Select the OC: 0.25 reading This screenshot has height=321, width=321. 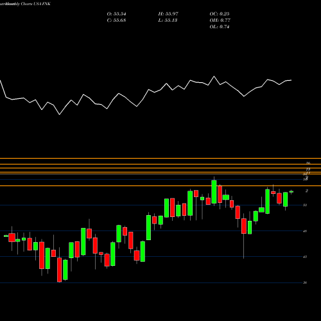coord(220,14)
